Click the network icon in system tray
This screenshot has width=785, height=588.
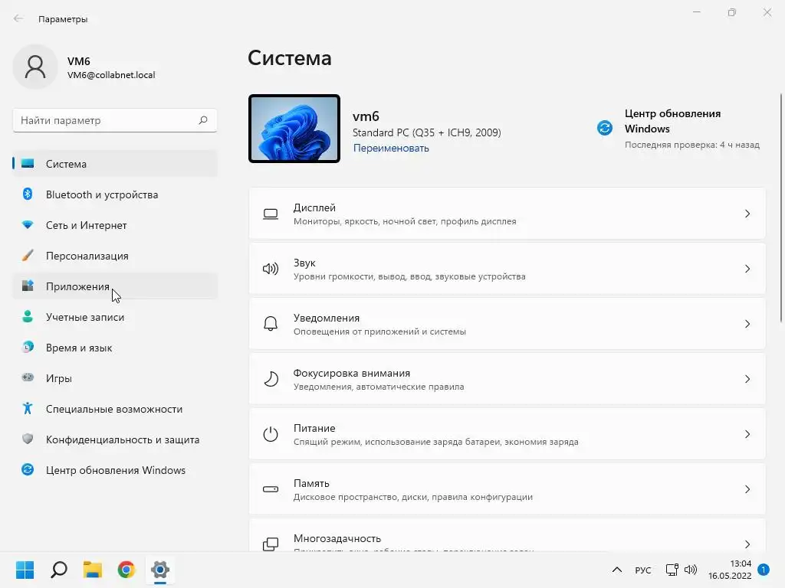(672, 570)
